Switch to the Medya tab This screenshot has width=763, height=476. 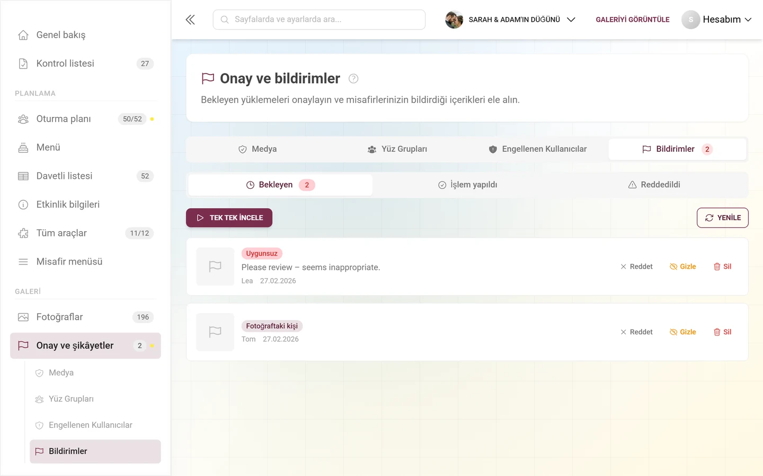pyautogui.click(x=258, y=149)
